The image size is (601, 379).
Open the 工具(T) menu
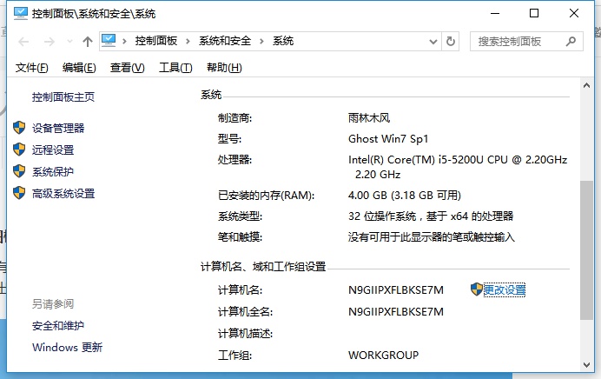click(x=175, y=68)
